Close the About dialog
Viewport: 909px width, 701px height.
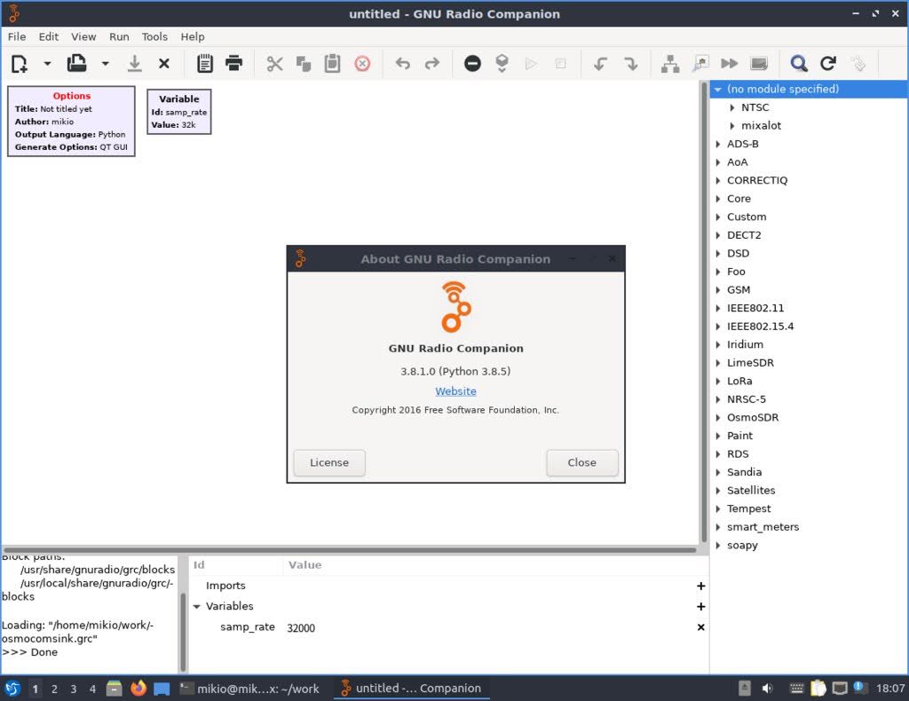tap(581, 462)
